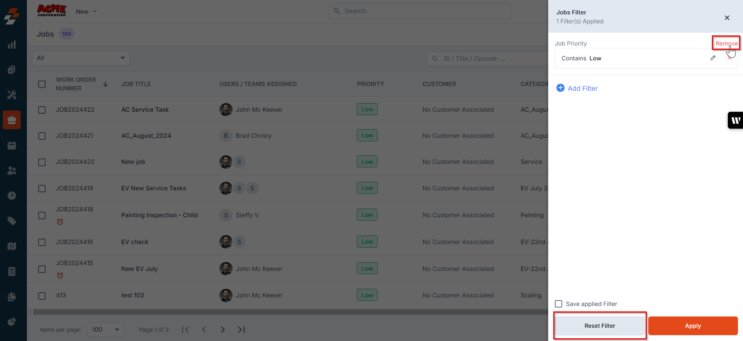
Task: Click the pencil edit icon for Job Priority filter
Action: tap(713, 58)
